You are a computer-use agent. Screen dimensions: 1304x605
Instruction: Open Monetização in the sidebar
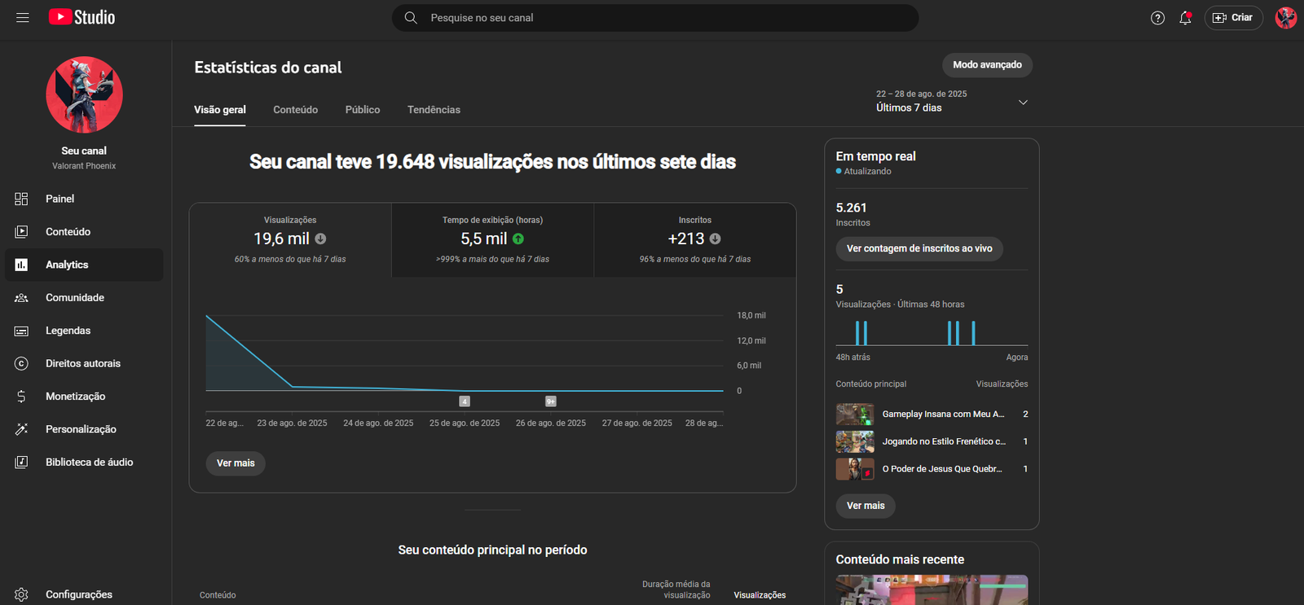(84, 397)
